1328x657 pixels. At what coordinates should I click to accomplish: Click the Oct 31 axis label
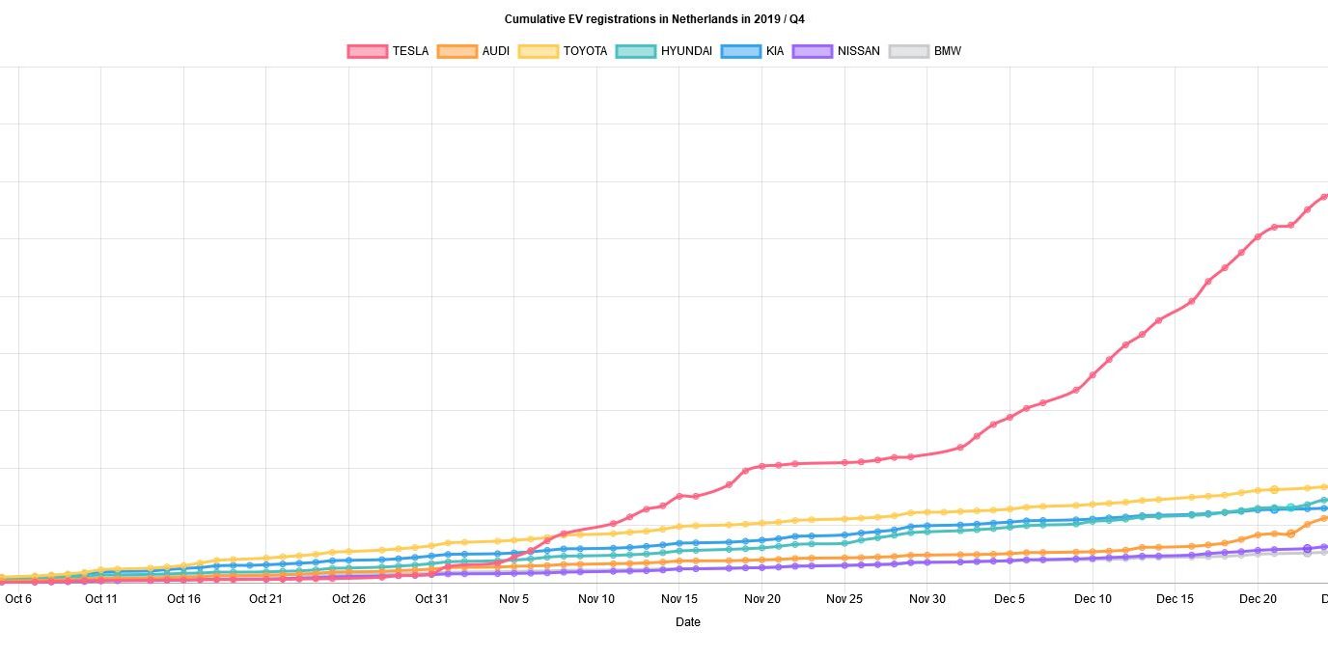(x=431, y=599)
